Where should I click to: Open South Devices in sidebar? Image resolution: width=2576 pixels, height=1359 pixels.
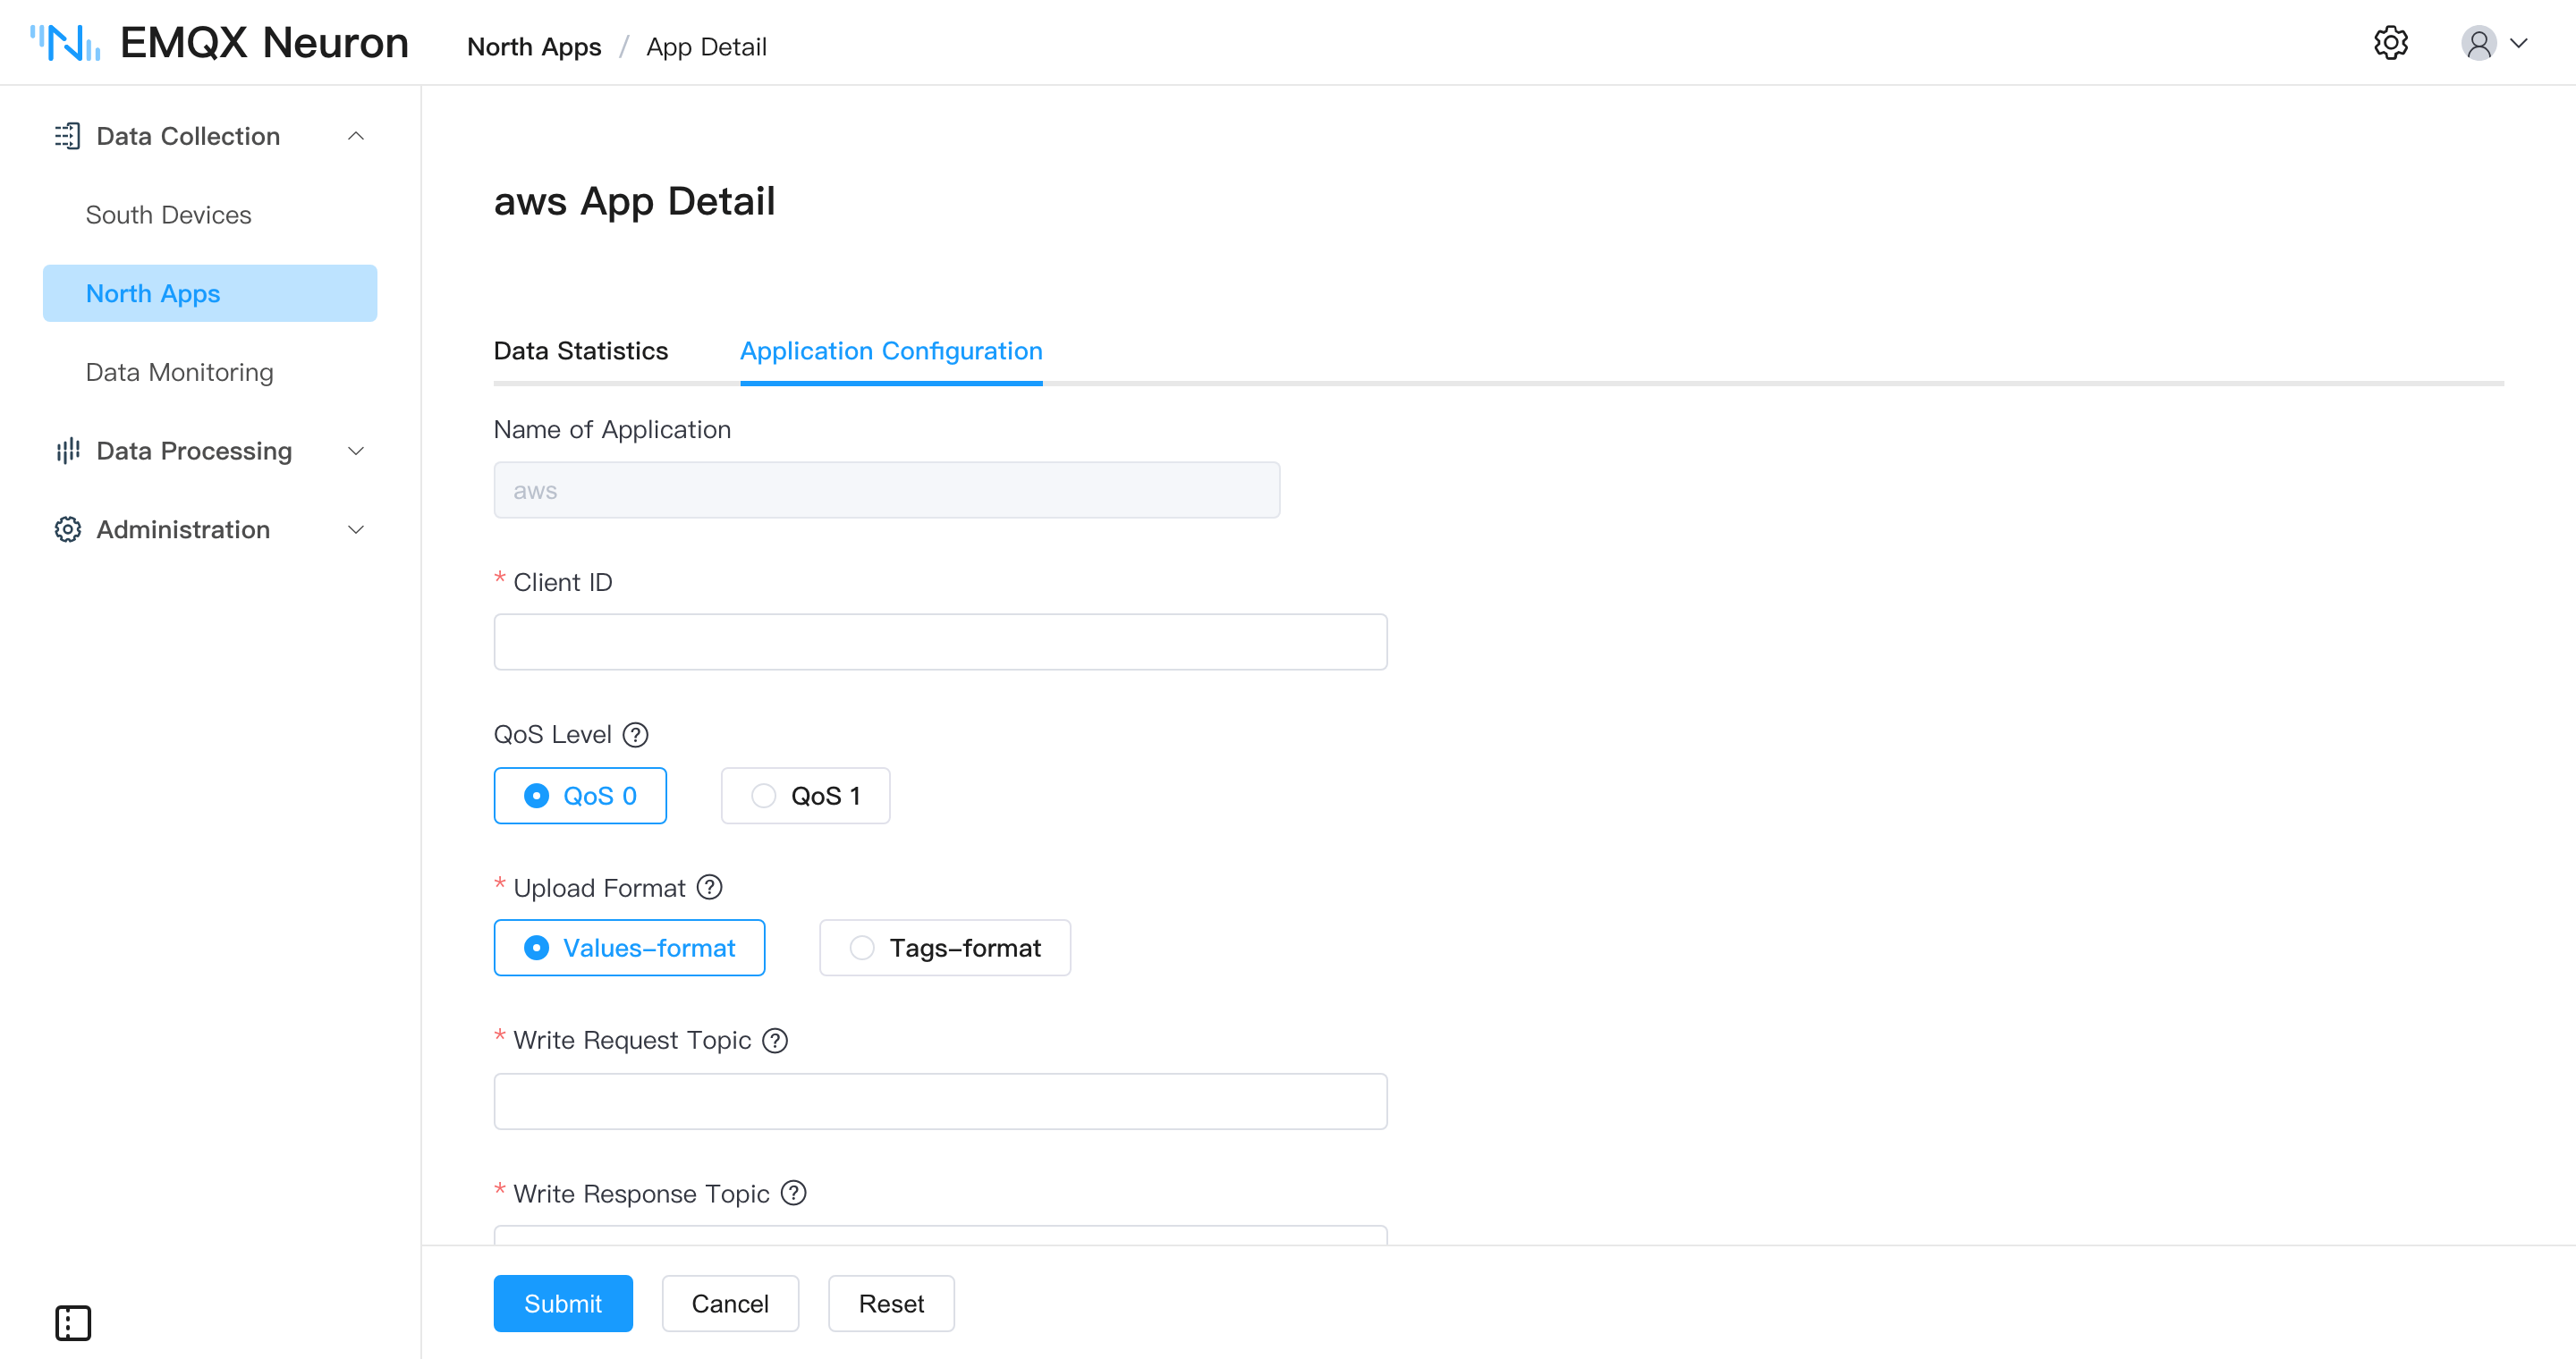tap(168, 215)
